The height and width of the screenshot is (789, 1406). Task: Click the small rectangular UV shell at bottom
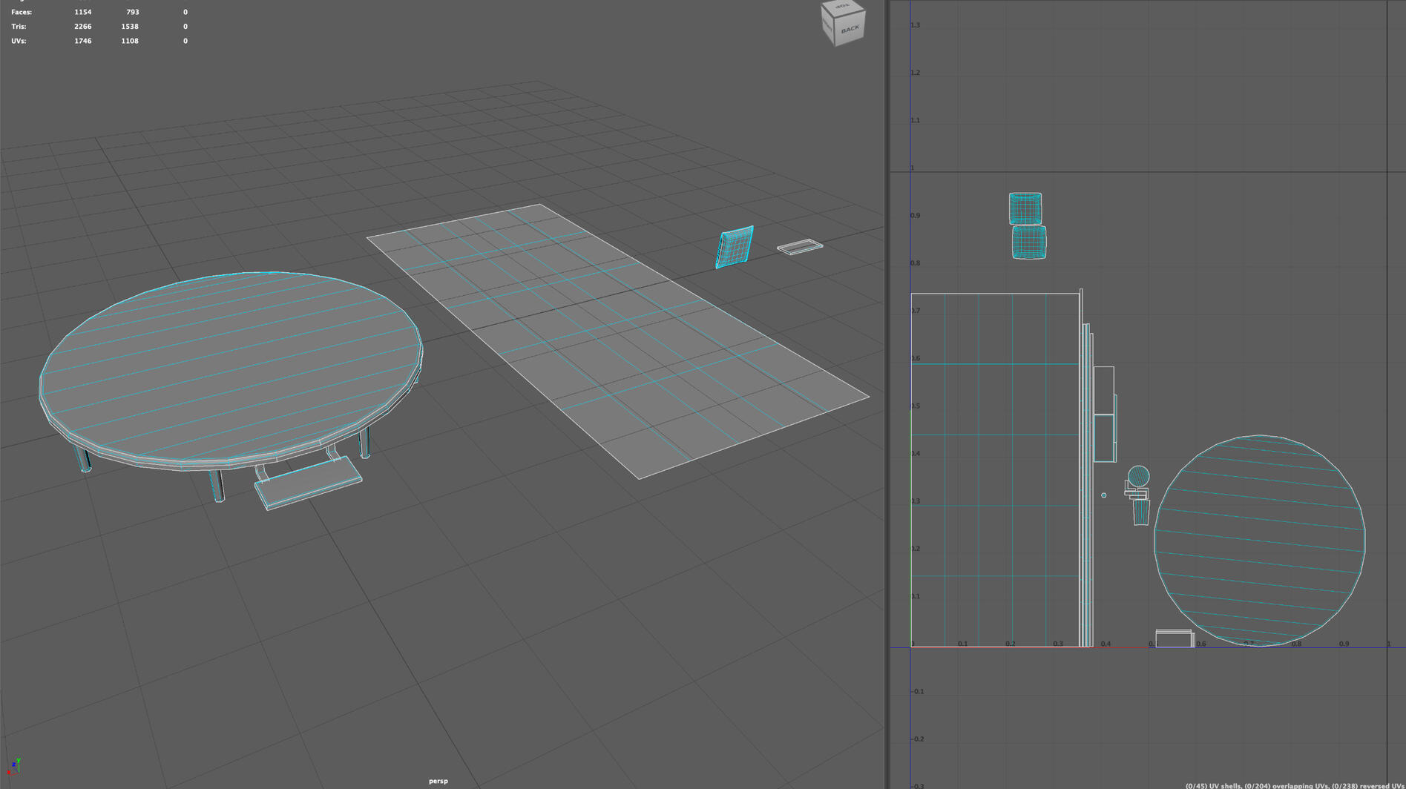point(1173,636)
